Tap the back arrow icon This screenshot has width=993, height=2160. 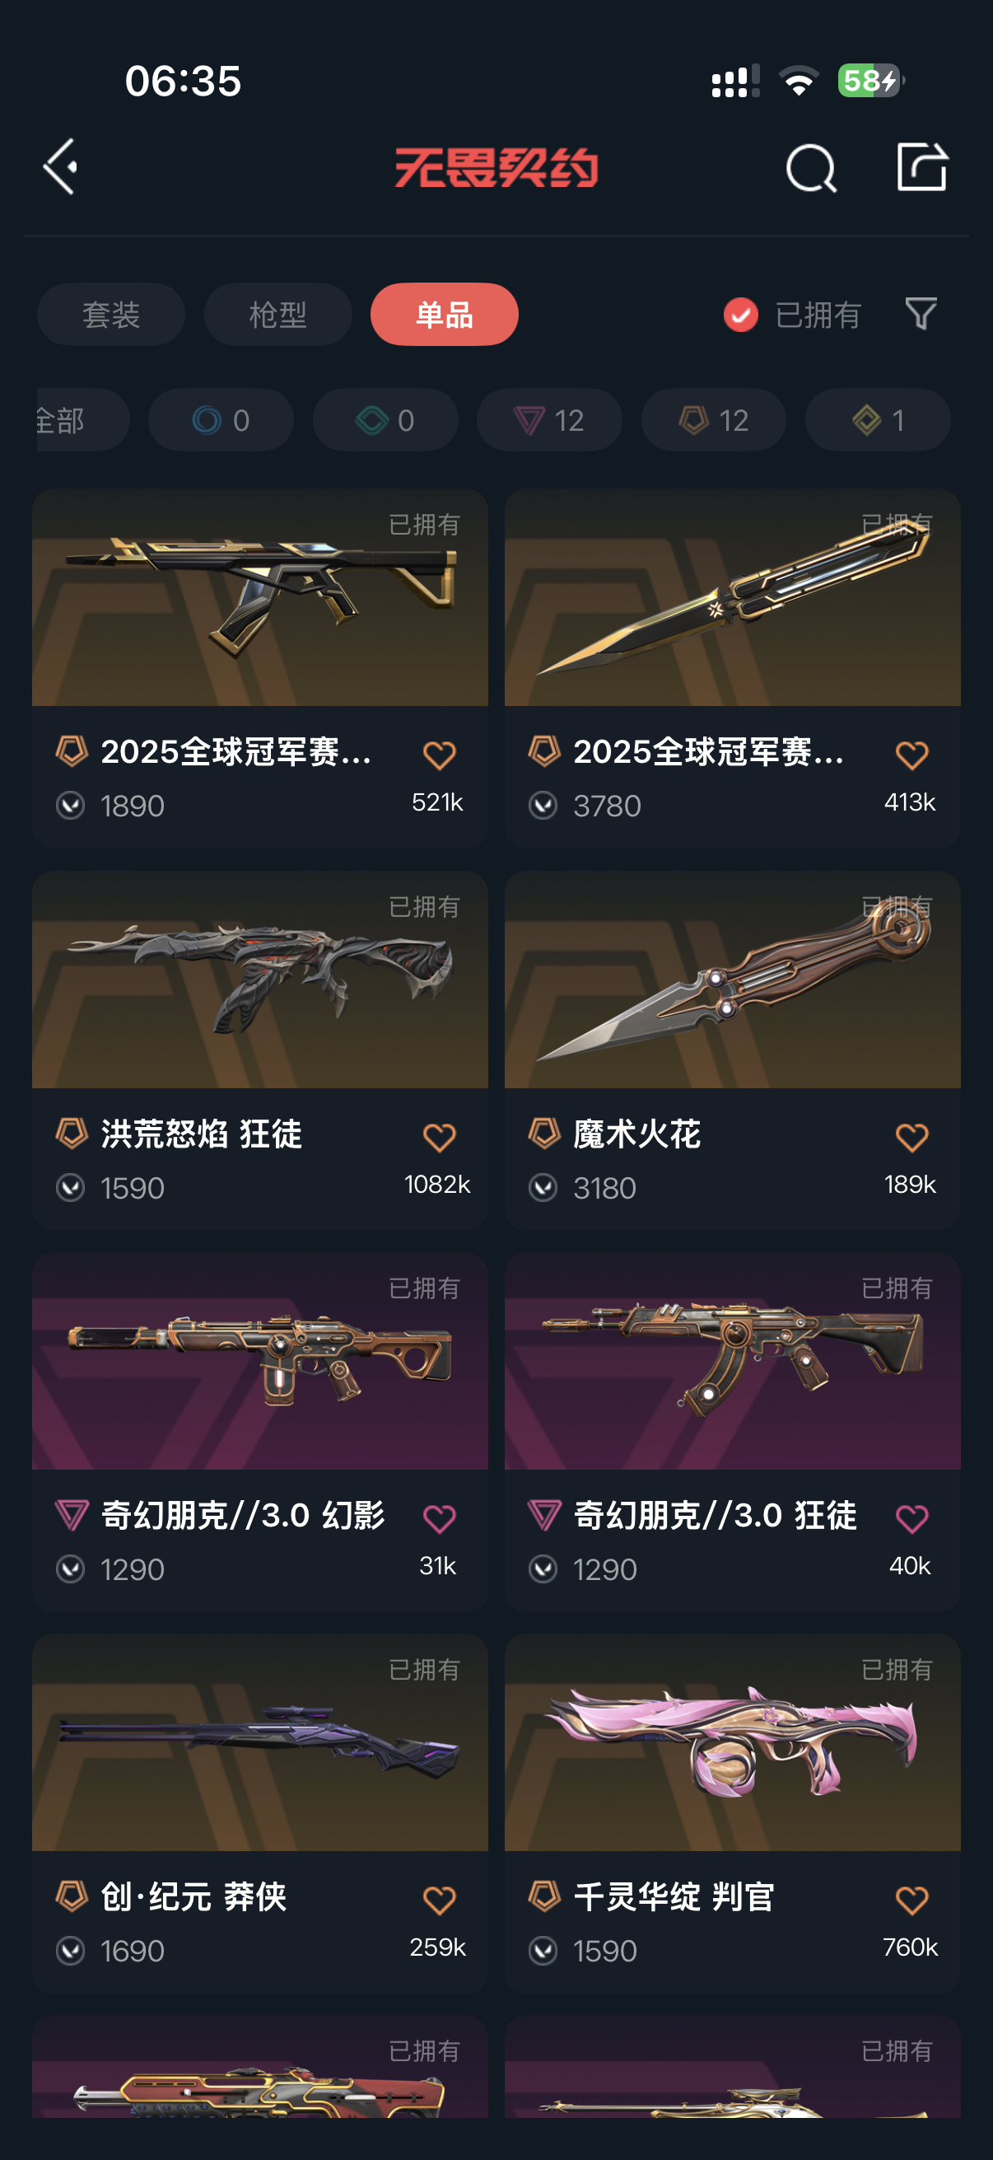click(x=61, y=167)
